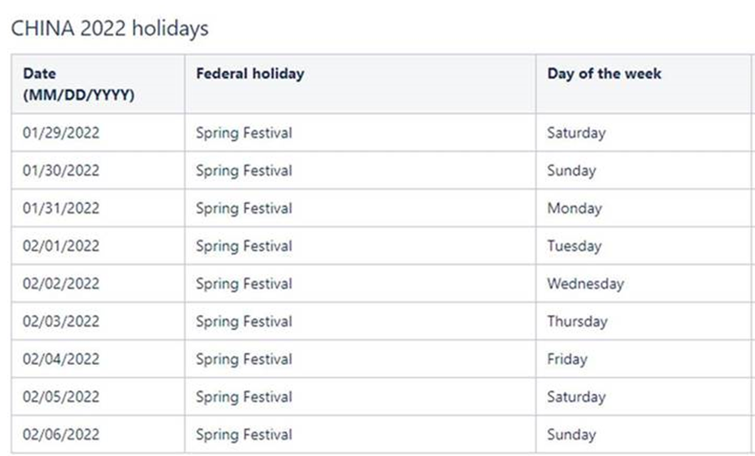Image resolution: width=755 pixels, height=456 pixels.
Task: Click the "CHINA 2022 holidays" title
Action: point(109,29)
